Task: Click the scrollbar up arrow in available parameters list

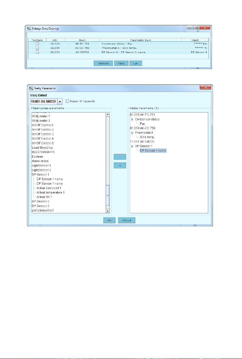Action: [108, 114]
